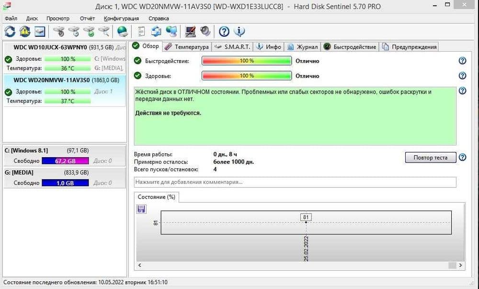Open the Диск menu

tap(32, 18)
